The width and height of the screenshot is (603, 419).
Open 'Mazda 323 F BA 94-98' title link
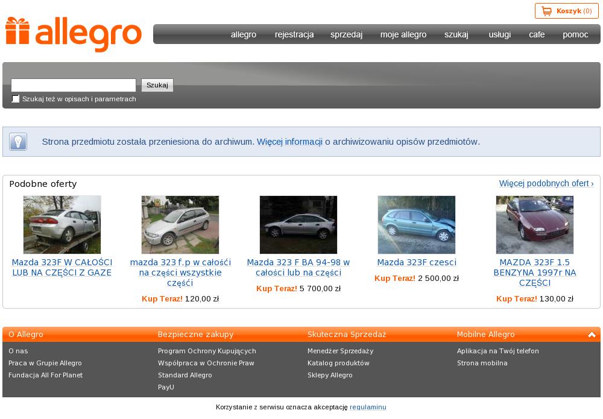(298, 268)
